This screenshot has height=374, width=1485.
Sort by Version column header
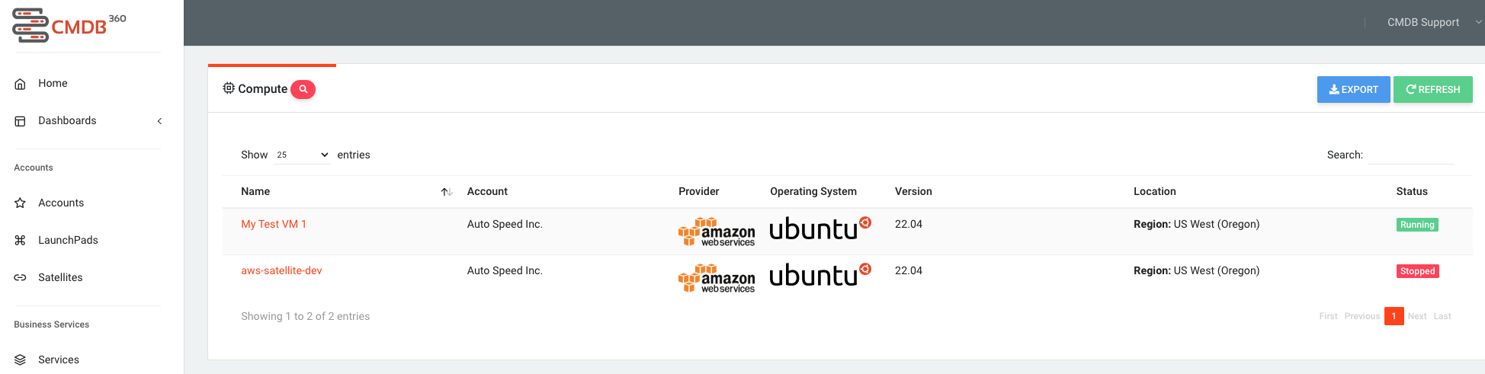[x=913, y=191]
